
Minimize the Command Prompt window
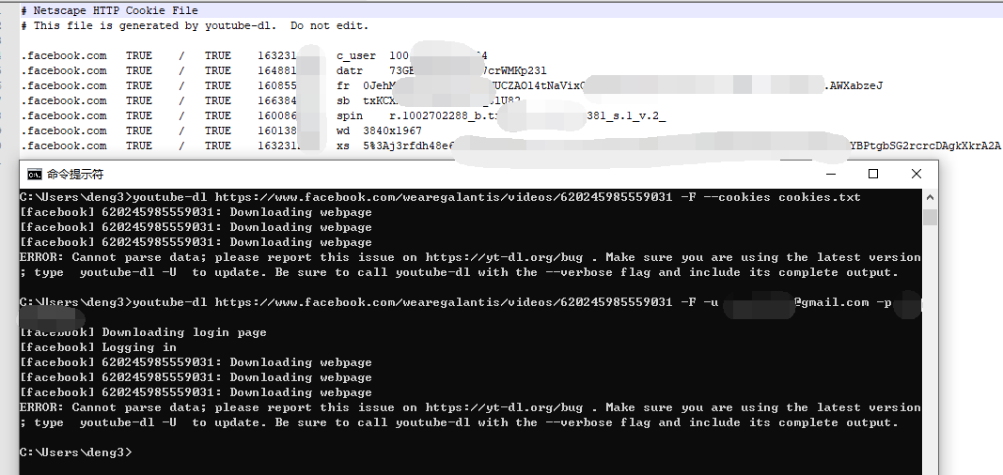click(x=830, y=174)
